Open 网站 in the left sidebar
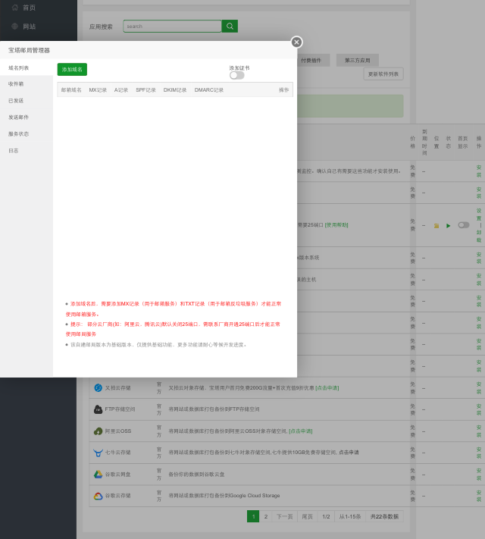 29,27
